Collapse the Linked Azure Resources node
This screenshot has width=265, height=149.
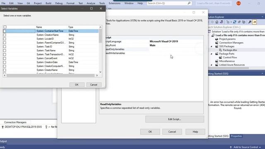[212, 65]
